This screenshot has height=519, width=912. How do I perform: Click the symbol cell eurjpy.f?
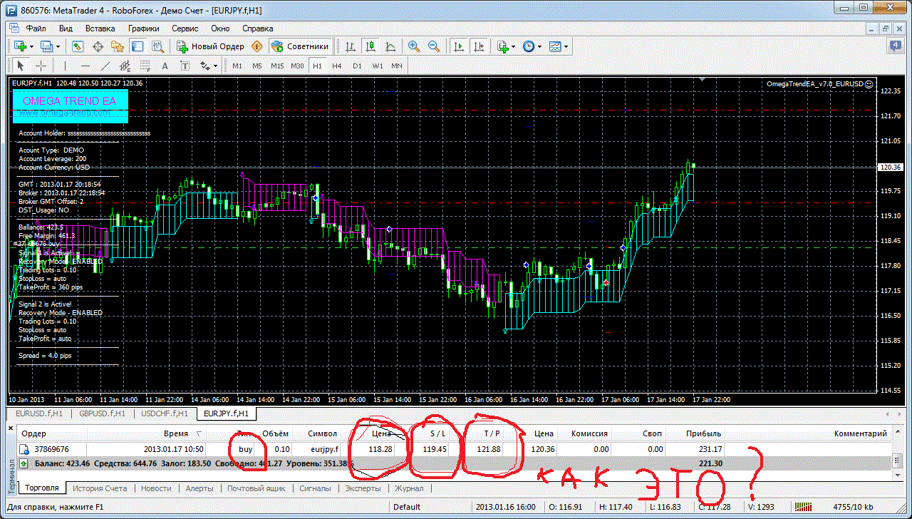[323, 450]
